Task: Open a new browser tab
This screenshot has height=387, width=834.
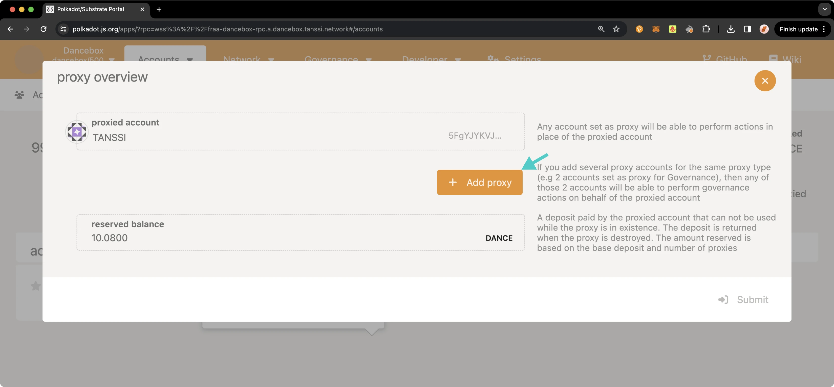Action: click(159, 9)
